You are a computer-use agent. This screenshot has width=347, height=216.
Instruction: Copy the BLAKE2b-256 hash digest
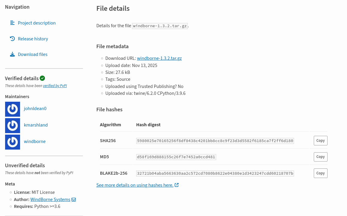320,173
